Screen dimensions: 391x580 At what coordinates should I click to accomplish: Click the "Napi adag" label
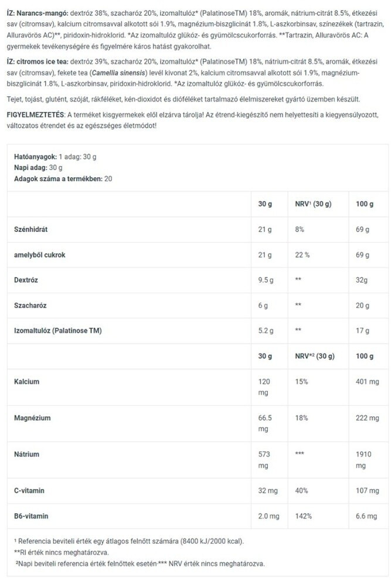30,168
